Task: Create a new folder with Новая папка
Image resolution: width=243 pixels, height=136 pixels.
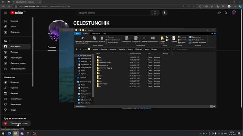Action: coord(163,40)
